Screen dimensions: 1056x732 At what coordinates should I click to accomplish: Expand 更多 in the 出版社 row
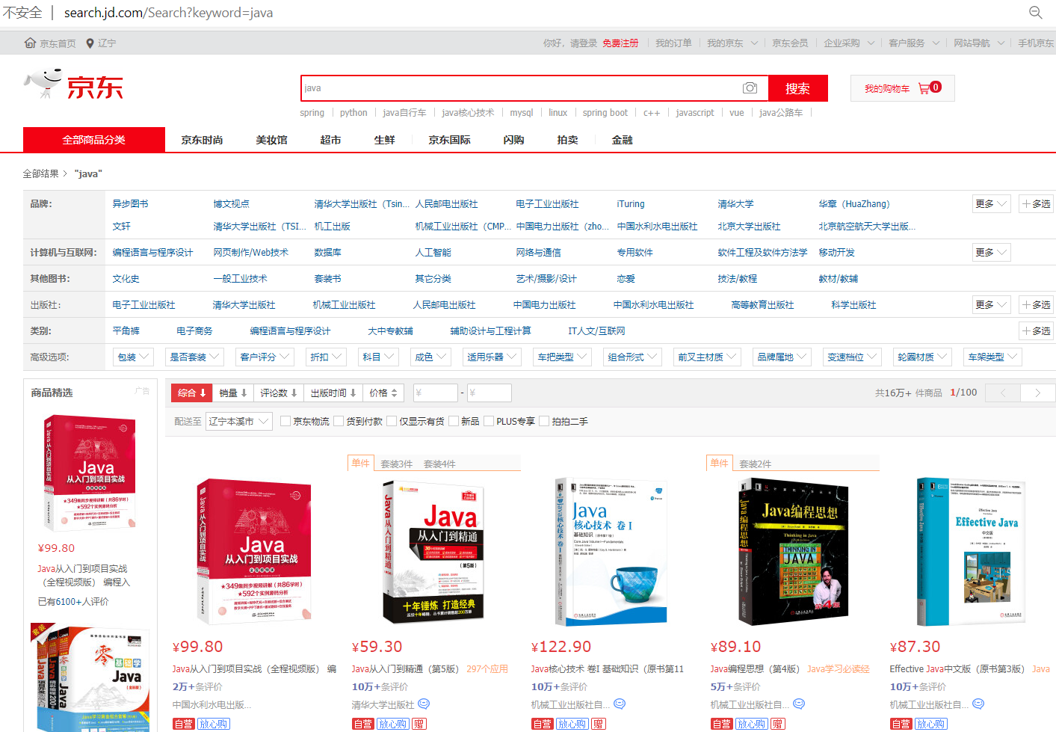tap(991, 304)
